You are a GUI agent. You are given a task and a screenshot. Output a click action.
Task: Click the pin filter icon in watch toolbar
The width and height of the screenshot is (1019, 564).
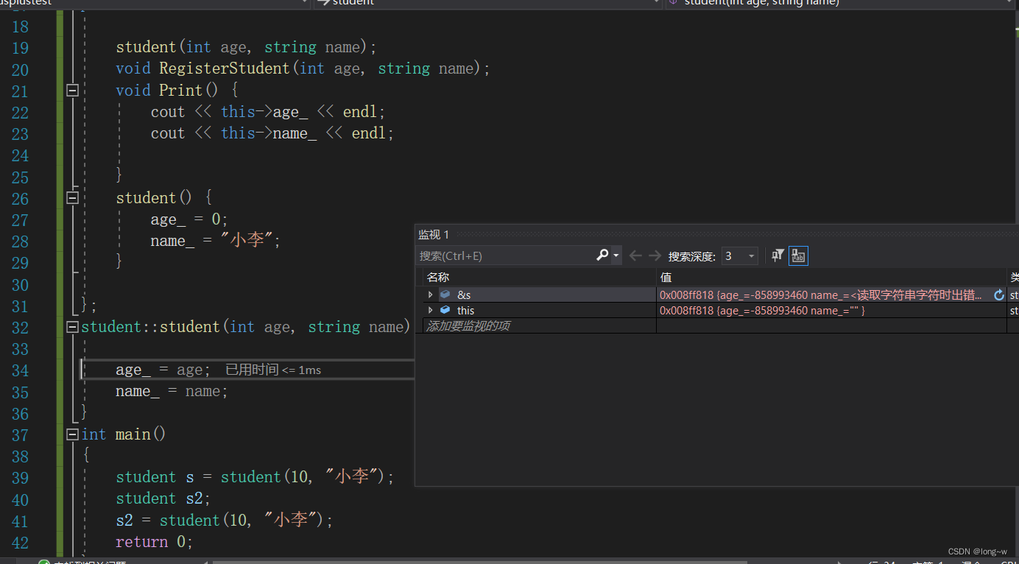(778, 255)
